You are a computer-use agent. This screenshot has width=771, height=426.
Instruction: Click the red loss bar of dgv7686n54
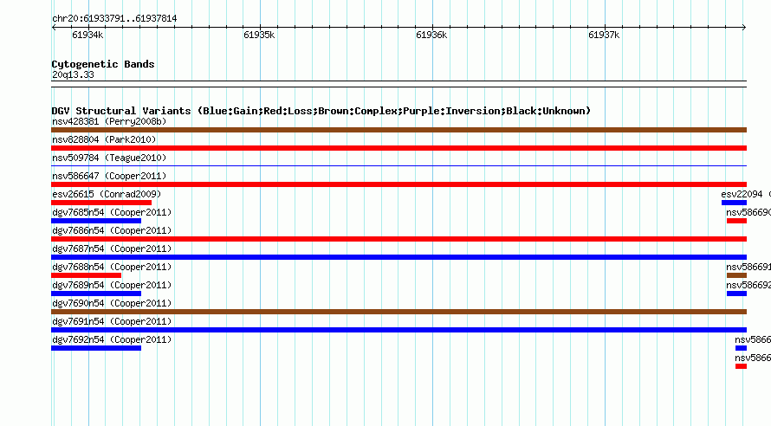coord(398,239)
